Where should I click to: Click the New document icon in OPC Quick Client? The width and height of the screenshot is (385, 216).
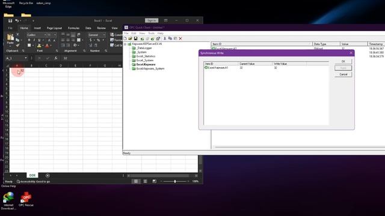[125, 38]
